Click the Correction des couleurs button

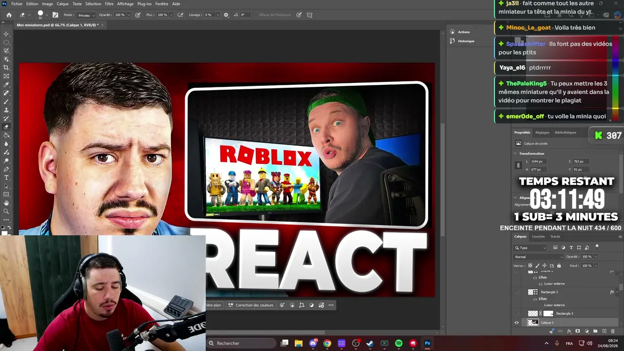click(x=251, y=305)
